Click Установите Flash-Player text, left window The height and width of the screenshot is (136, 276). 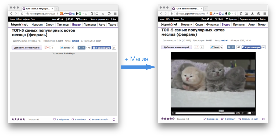63,53
